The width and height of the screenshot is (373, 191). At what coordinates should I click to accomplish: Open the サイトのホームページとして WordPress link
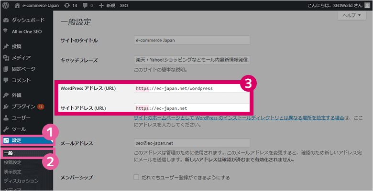(239, 118)
